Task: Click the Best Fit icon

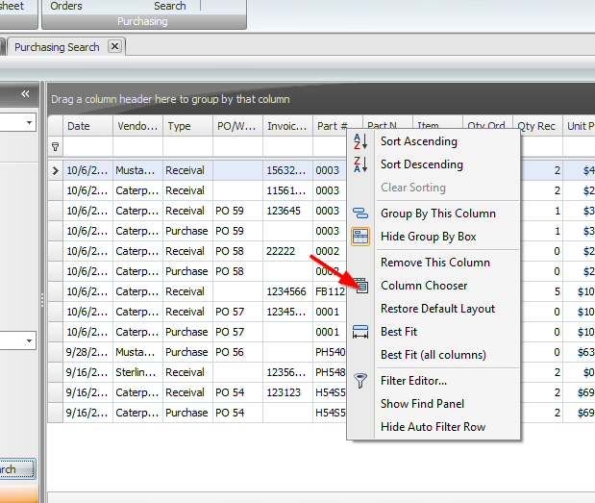Action: pyautogui.click(x=360, y=332)
